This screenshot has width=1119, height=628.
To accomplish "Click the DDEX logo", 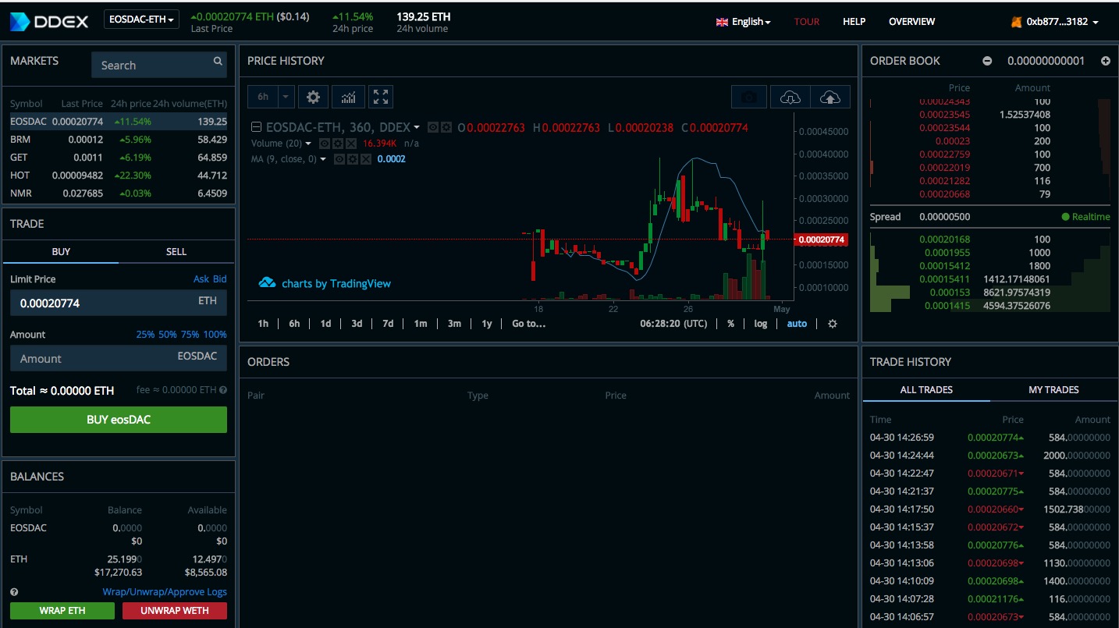I will click(48, 21).
